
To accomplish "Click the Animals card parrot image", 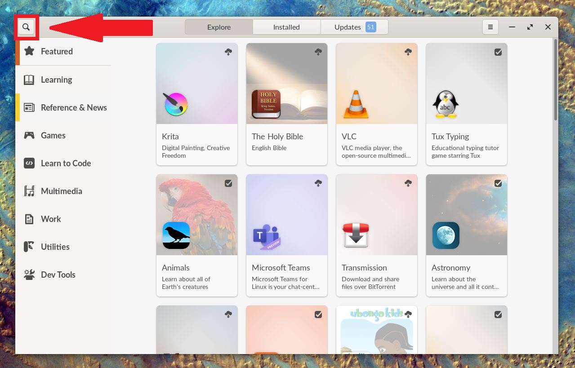I will click(x=197, y=215).
